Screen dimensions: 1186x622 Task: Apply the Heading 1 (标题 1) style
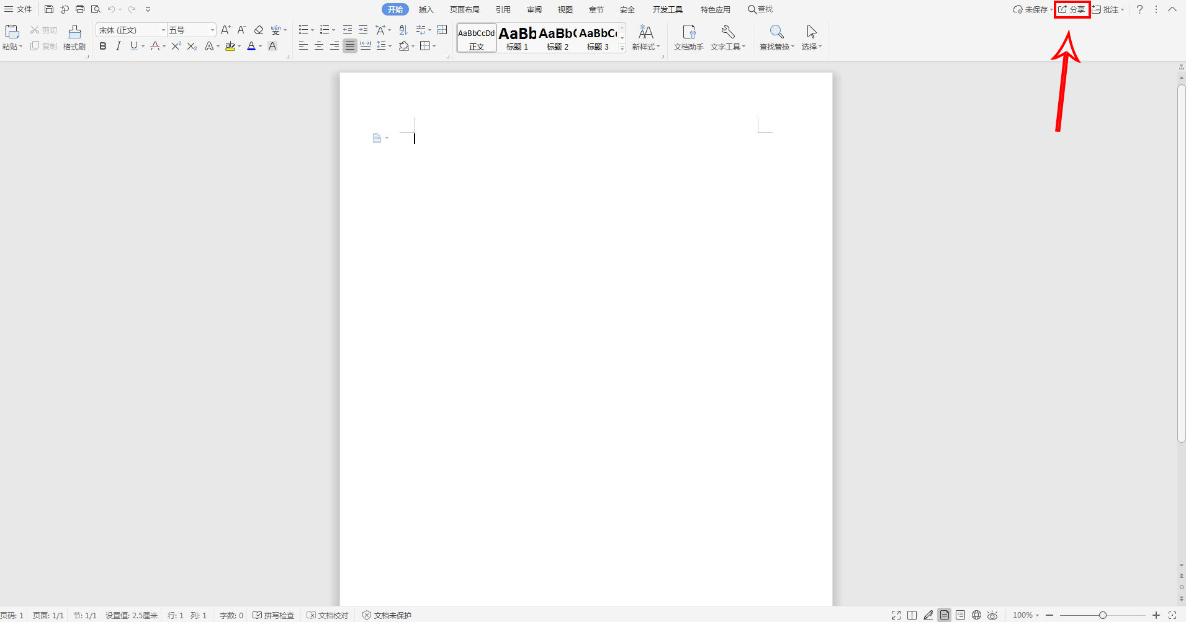[517, 38]
